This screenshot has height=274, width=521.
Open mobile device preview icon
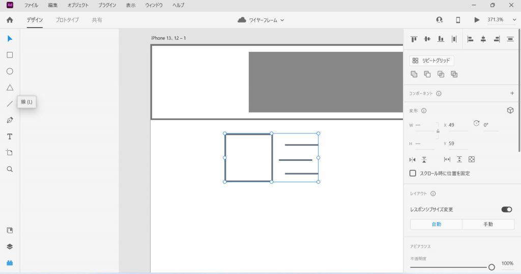point(458,20)
